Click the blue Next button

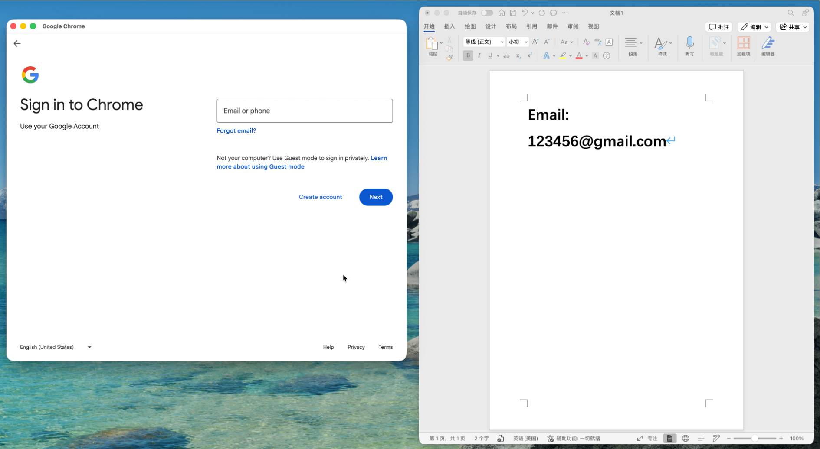point(376,197)
